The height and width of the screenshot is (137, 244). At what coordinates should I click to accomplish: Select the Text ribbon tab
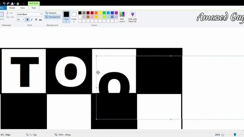point(34,8)
